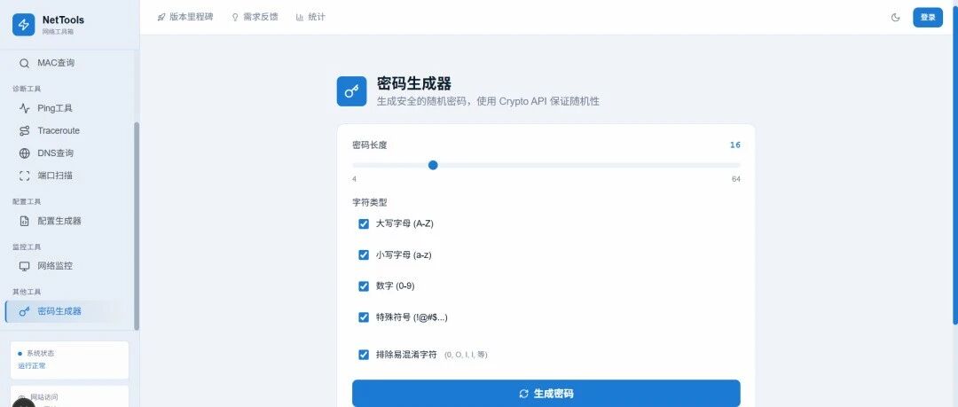Click the Traceroute route icon
This screenshot has width=958, height=407.
(x=25, y=130)
